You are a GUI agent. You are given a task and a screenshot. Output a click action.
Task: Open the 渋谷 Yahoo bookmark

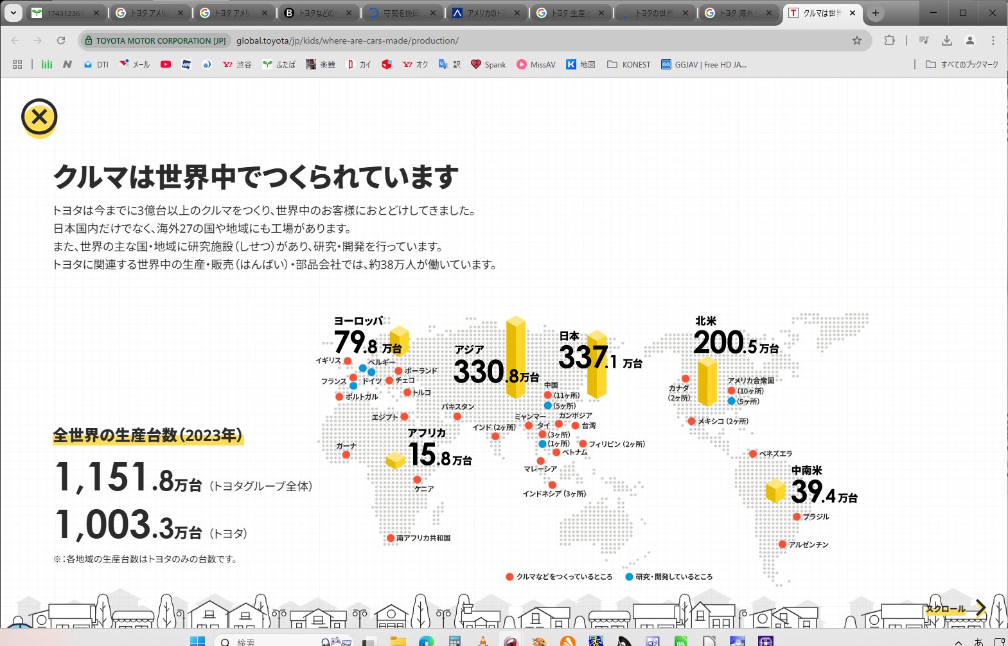tap(237, 64)
